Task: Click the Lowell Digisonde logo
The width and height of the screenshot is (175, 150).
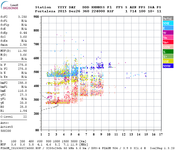Action: click(9, 5)
